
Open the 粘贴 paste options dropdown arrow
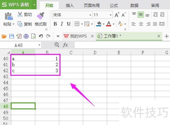(x=14, y=24)
